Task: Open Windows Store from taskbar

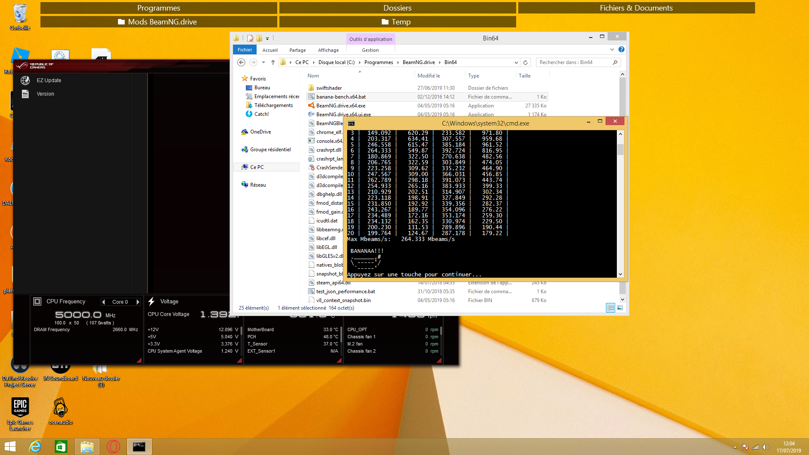Action: click(61, 447)
